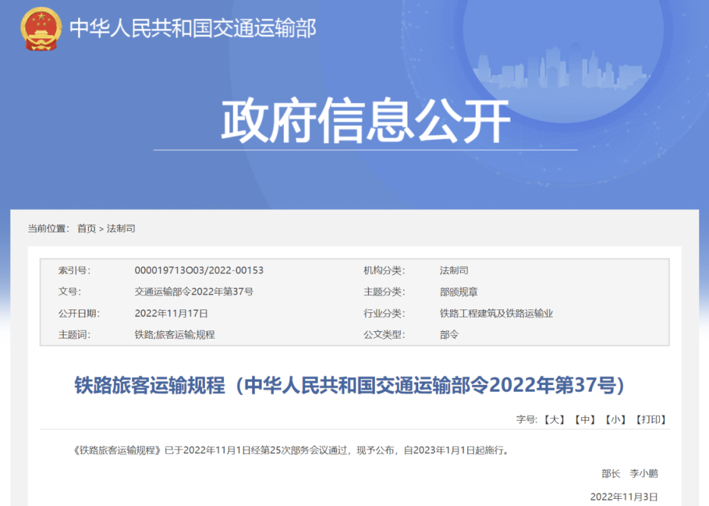Click the national emblem logo
The width and height of the screenshot is (709, 506).
[x=41, y=28]
